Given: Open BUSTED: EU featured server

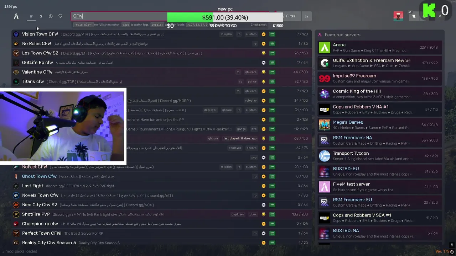Looking at the screenshot, I should (x=380, y=171).
